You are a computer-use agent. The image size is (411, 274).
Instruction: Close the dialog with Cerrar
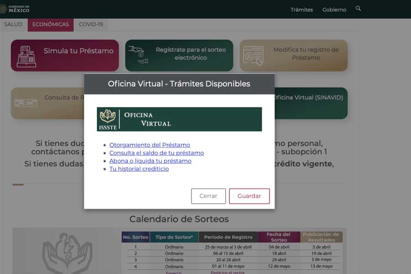[208, 196]
